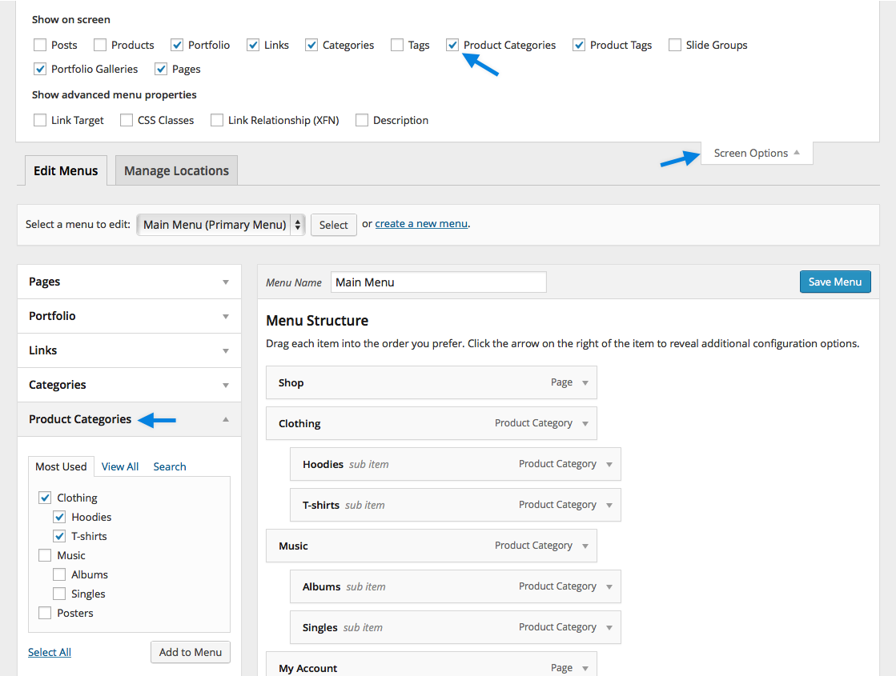Expand the Shop menu item arrow
The image size is (896, 676).
pyautogui.click(x=585, y=382)
